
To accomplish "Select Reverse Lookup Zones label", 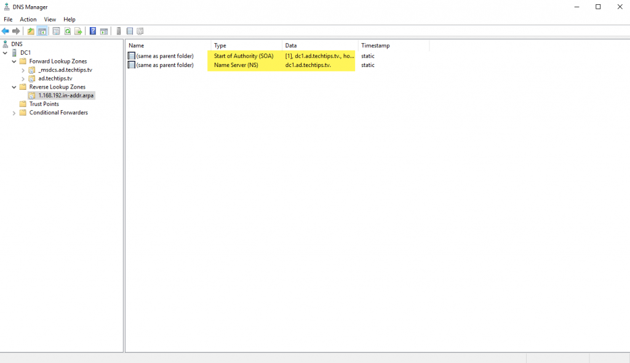I will (57, 87).
